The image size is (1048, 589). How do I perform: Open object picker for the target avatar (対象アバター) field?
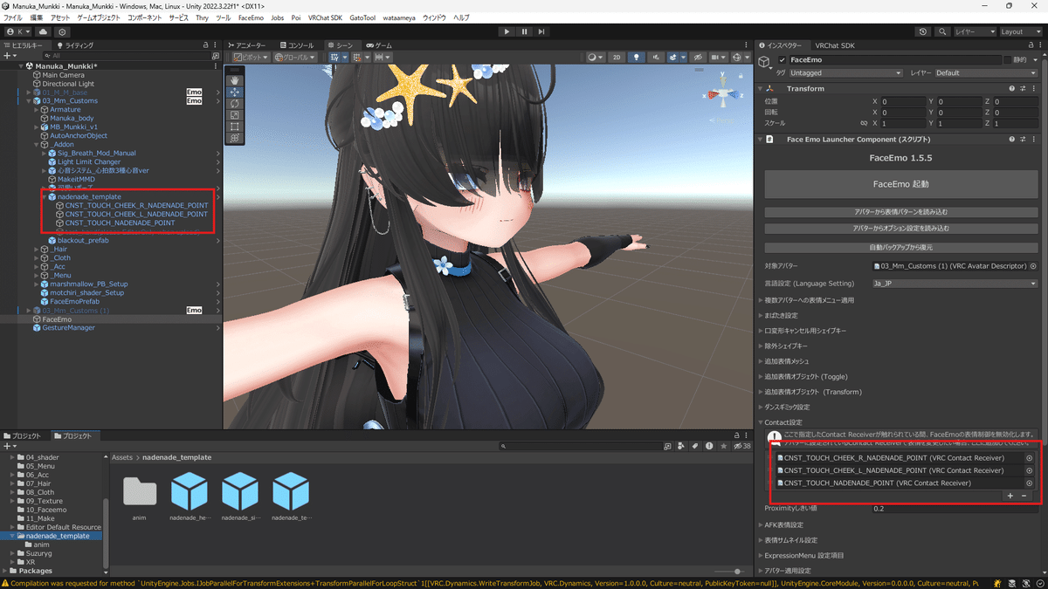1033,266
